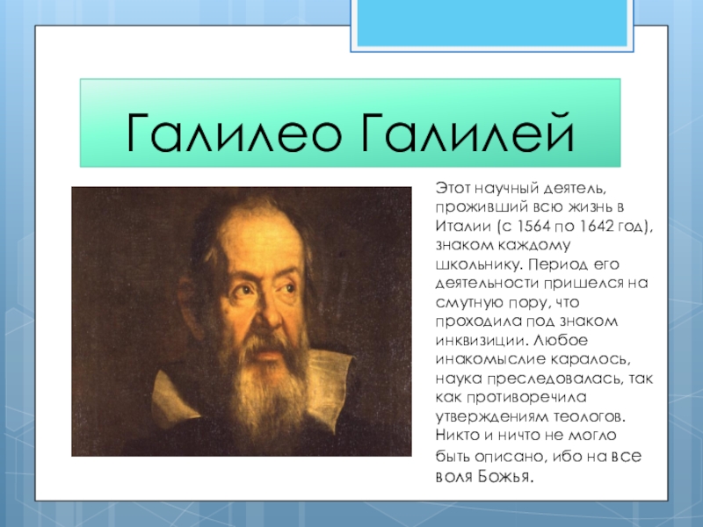
Task: Click the title 'Галилео Галилей'
Action: (350, 134)
